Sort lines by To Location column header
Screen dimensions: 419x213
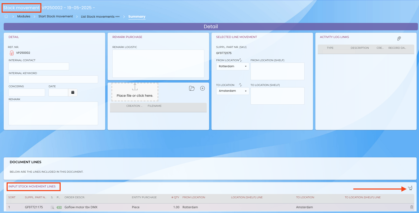pyautogui.click(x=305, y=197)
